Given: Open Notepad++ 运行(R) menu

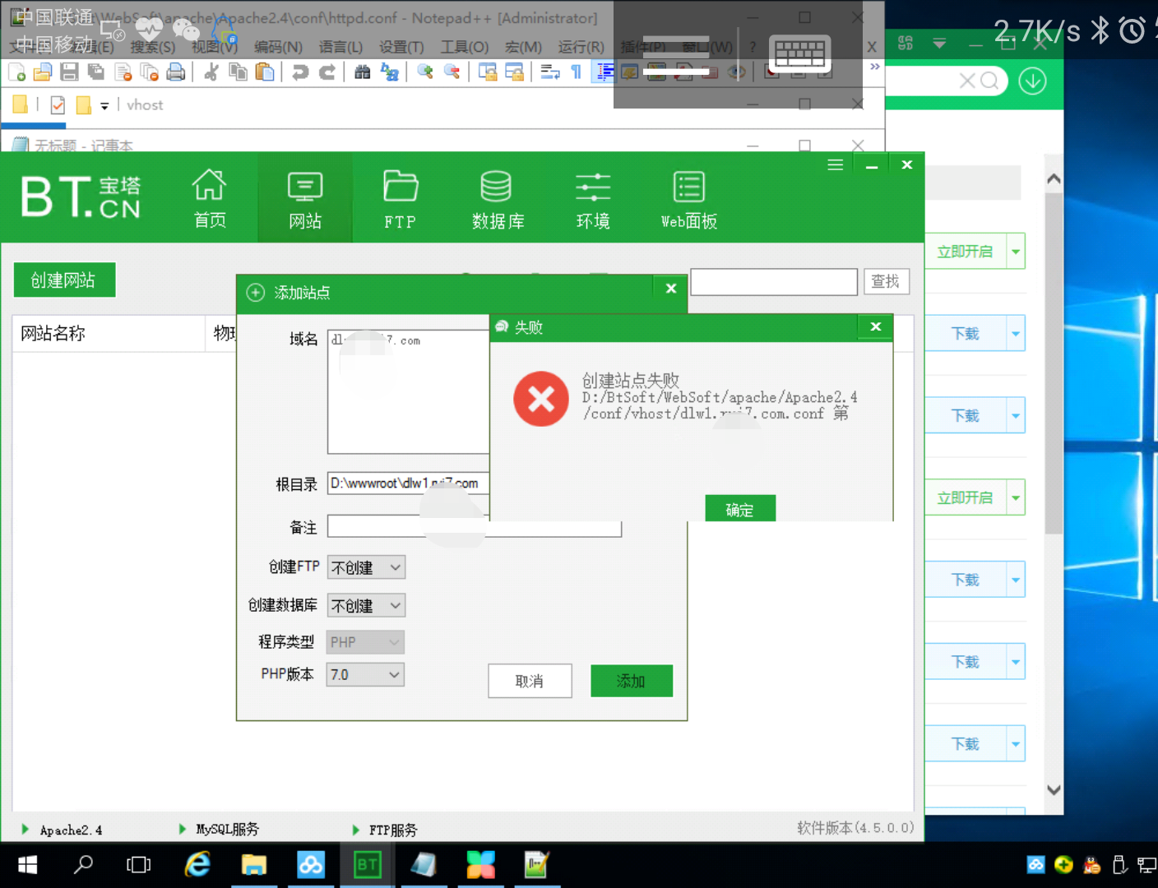Looking at the screenshot, I should 581,47.
